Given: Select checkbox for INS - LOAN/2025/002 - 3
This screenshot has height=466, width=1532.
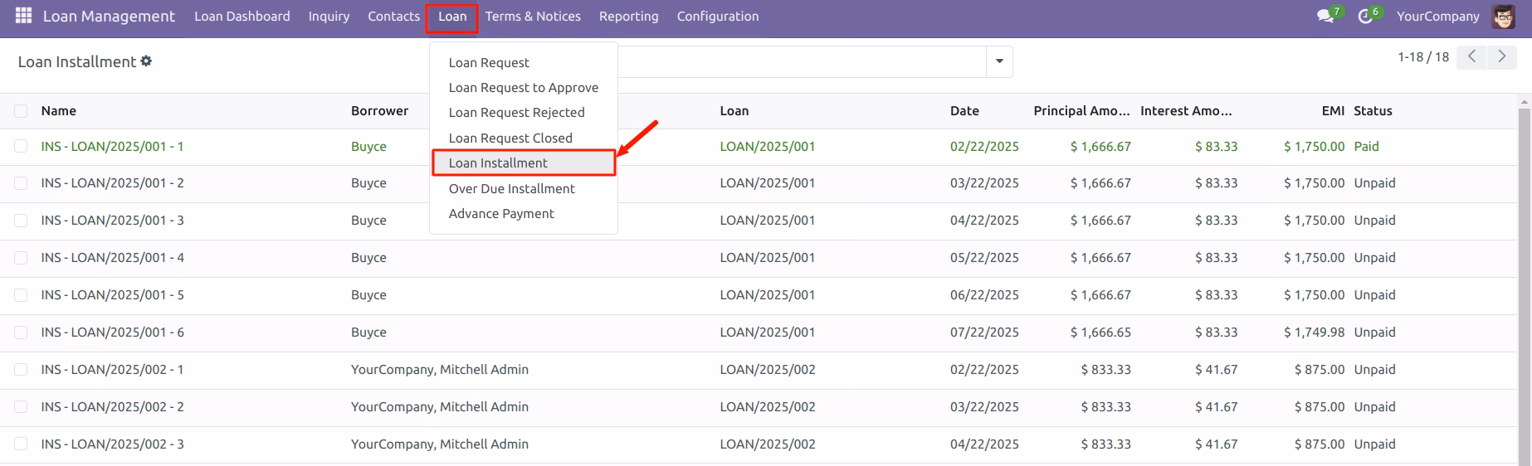Looking at the screenshot, I should point(21,444).
